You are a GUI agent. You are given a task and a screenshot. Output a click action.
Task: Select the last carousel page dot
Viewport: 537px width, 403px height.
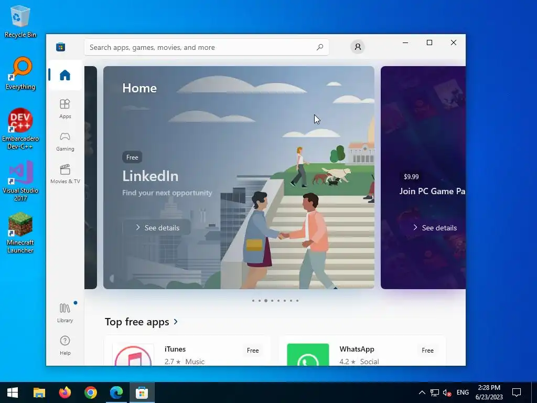point(297,301)
